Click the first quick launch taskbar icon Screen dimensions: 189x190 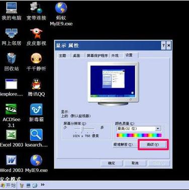tap(22, 185)
